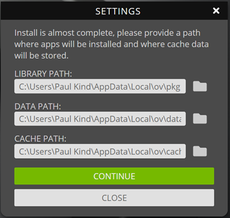The width and height of the screenshot is (230, 218).
Task: Click the black Settings title bar
Action: (114, 11)
